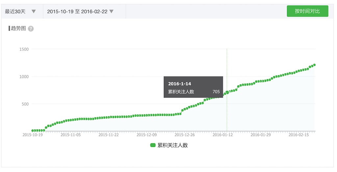Click the 2015-11-05 x-axis label

70,135
